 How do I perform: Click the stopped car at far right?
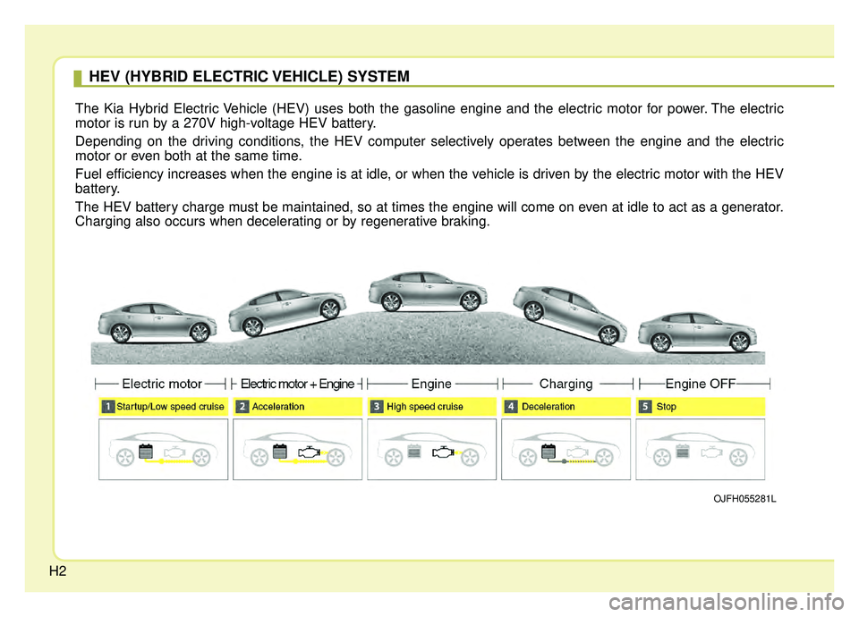coord(697,332)
